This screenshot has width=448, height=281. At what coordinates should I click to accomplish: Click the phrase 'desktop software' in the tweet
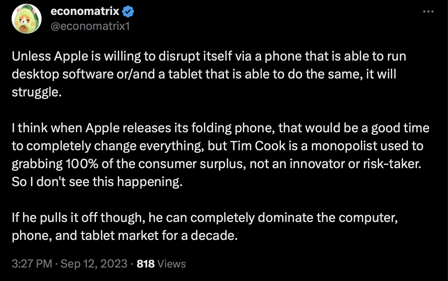point(63,74)
